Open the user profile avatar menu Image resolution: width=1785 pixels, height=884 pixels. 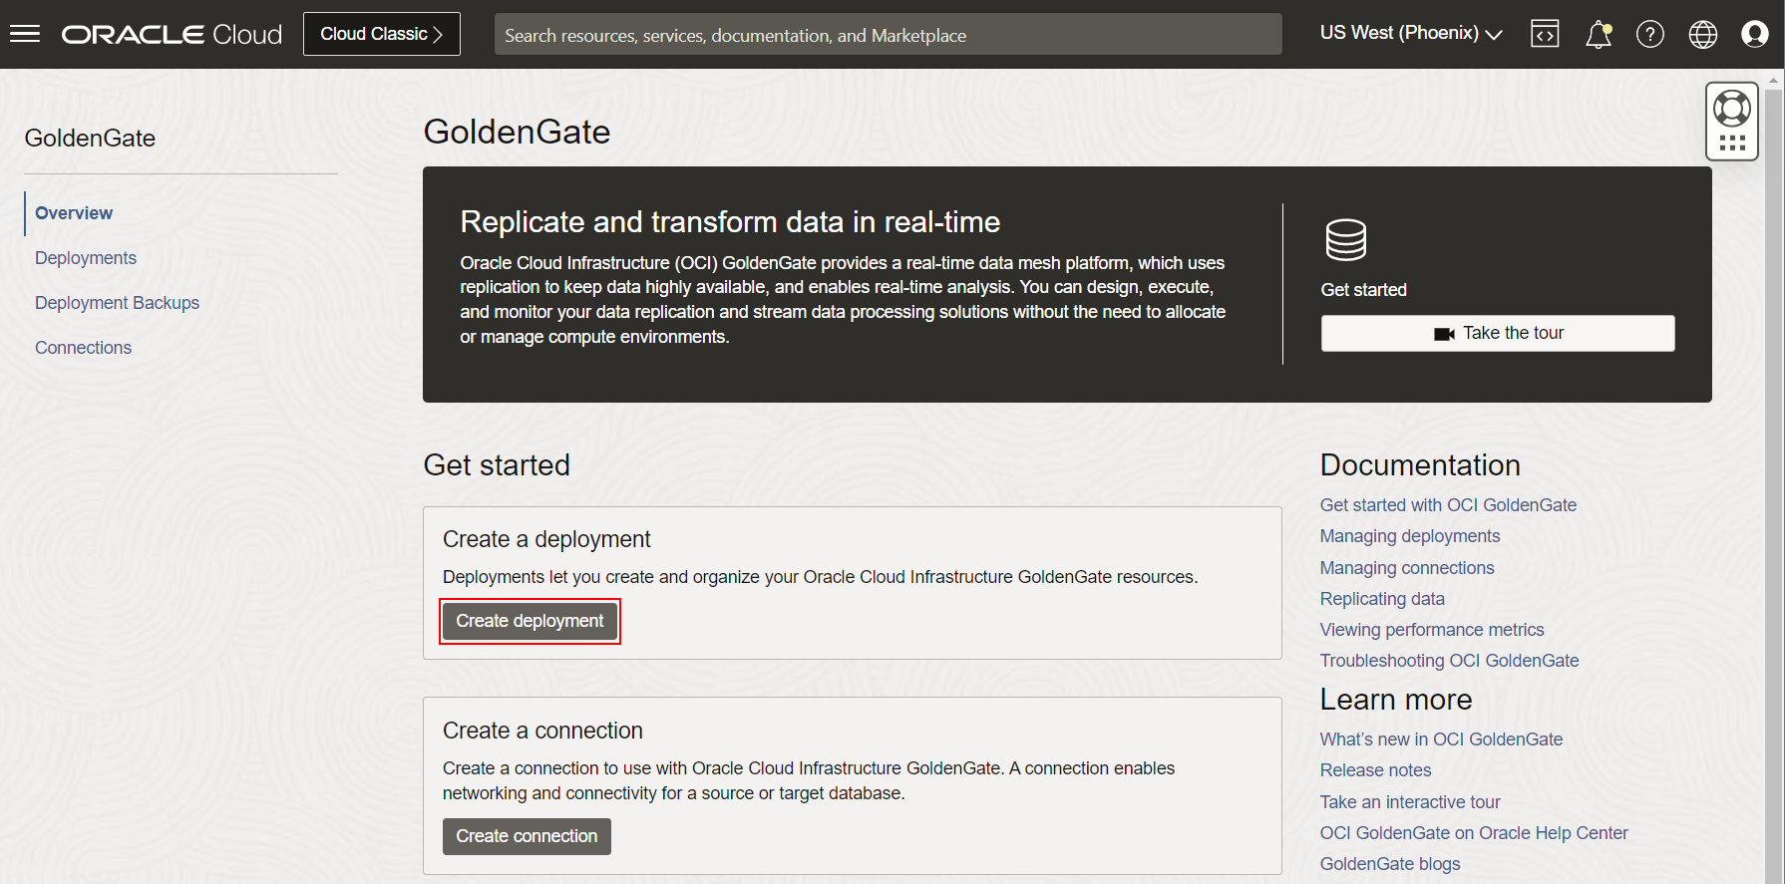coord(1754,35)
